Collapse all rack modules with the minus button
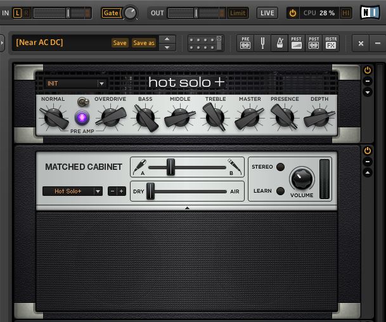 (x=378, y=43)
